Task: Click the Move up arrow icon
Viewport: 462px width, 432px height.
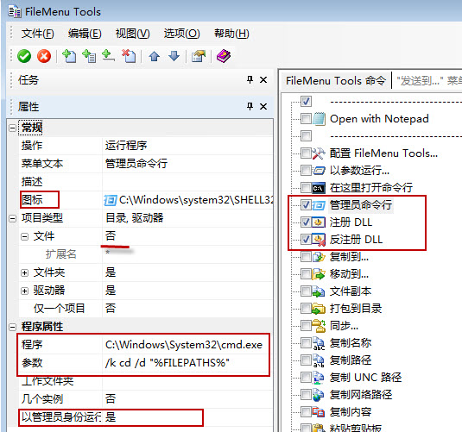Action: click(154, 56)
